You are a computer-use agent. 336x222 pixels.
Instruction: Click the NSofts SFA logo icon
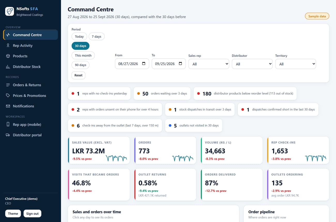click(x=10, y=11)
